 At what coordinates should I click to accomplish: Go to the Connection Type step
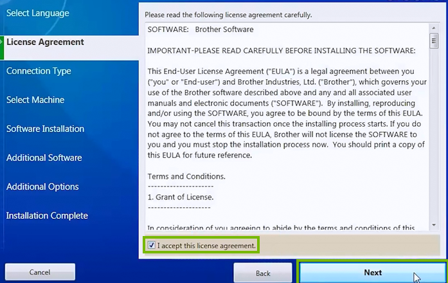point(39,71)
